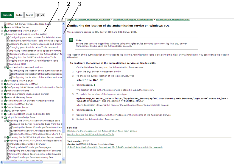This screenshot has height=164, width=234.
Task: Click the horizontal scrollbar right arrow
Action: coord(60,162)
